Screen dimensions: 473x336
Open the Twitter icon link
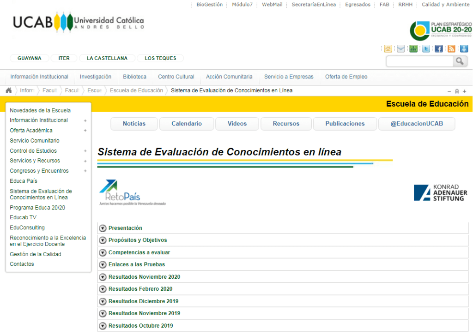(426, 49)
